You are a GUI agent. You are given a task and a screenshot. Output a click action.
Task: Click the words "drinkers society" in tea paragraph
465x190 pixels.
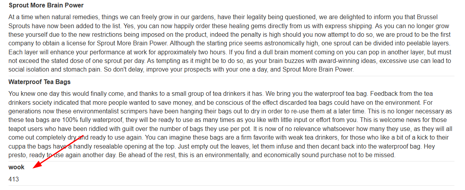[29, 102]
